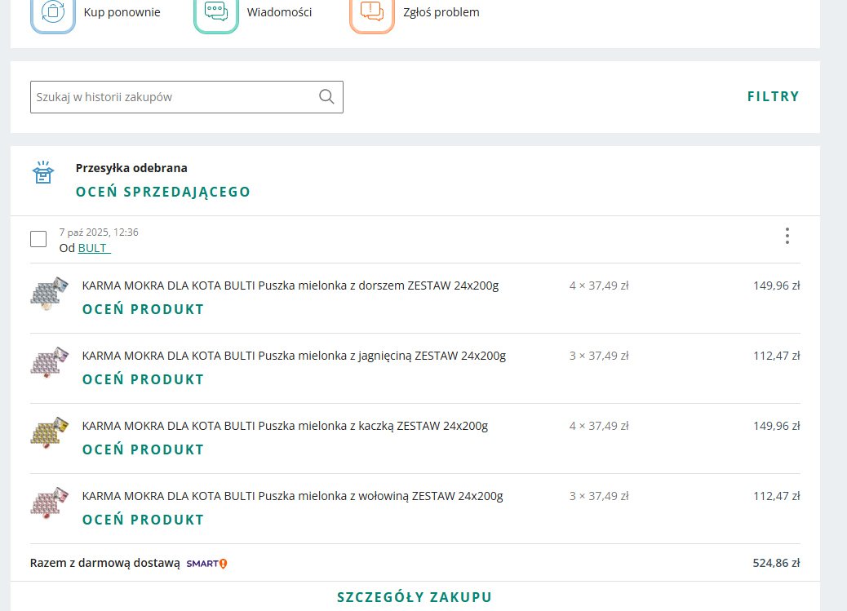This screenshot has width=847, height=611.
Task: Open jagnięciną product thumbnail
Action: tap(49, 364)
